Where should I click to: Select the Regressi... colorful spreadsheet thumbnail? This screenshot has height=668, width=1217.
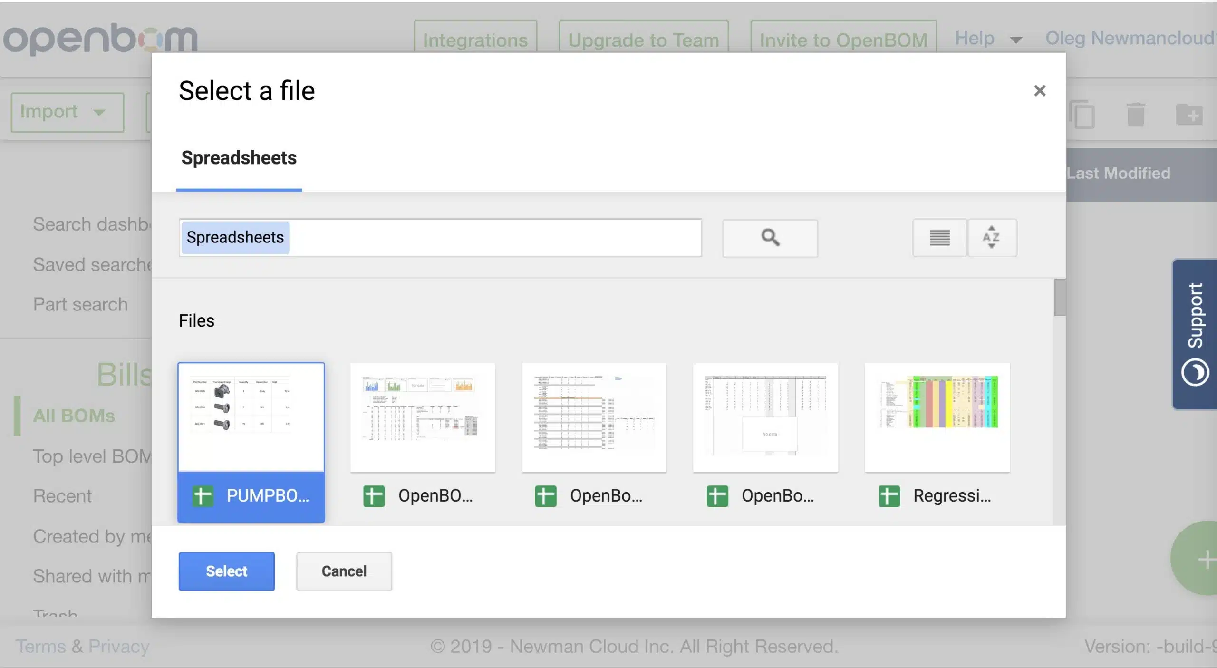click(937, 417)
